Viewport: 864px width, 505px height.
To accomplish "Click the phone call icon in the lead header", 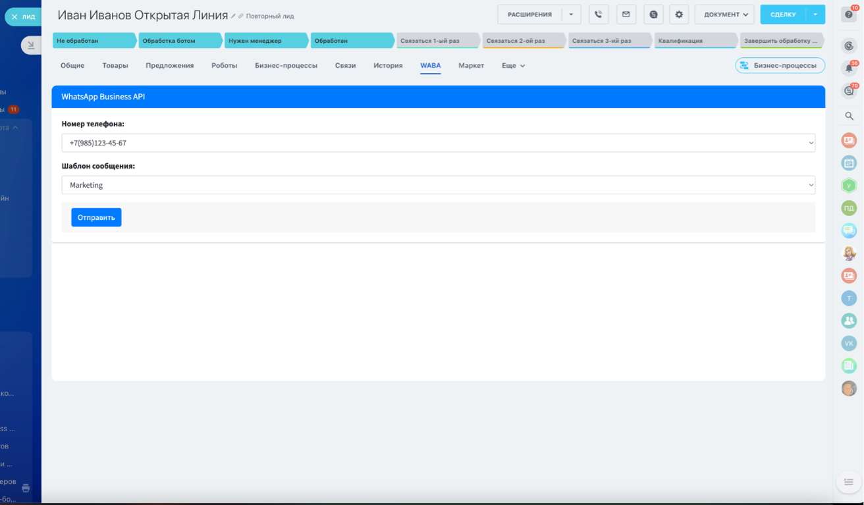I will pos(599,14).
